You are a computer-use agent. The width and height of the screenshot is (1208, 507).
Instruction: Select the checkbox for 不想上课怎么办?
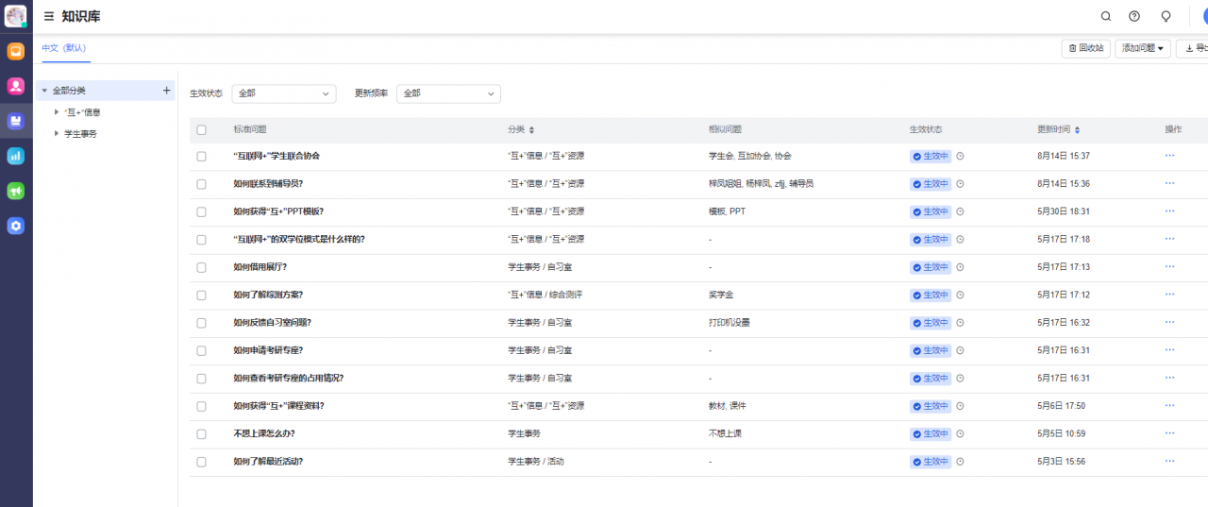point(201,434)
